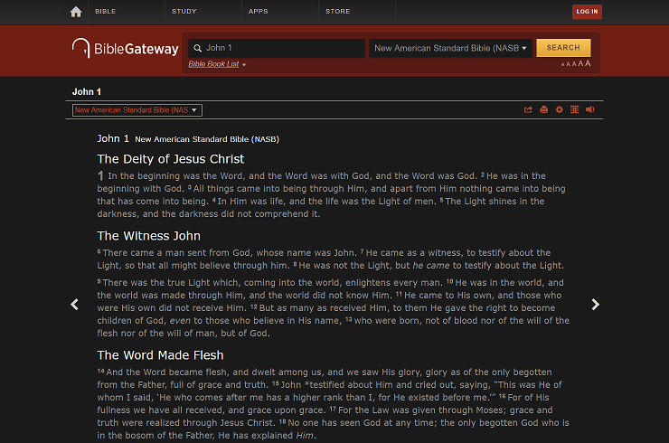669x443 pixels.
Task: Focus the John 1 search field
Action: coord(277,48)
